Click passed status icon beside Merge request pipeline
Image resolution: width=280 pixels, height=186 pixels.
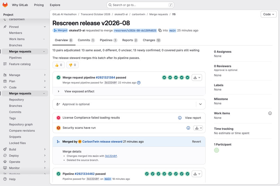(x=58, y=78)
